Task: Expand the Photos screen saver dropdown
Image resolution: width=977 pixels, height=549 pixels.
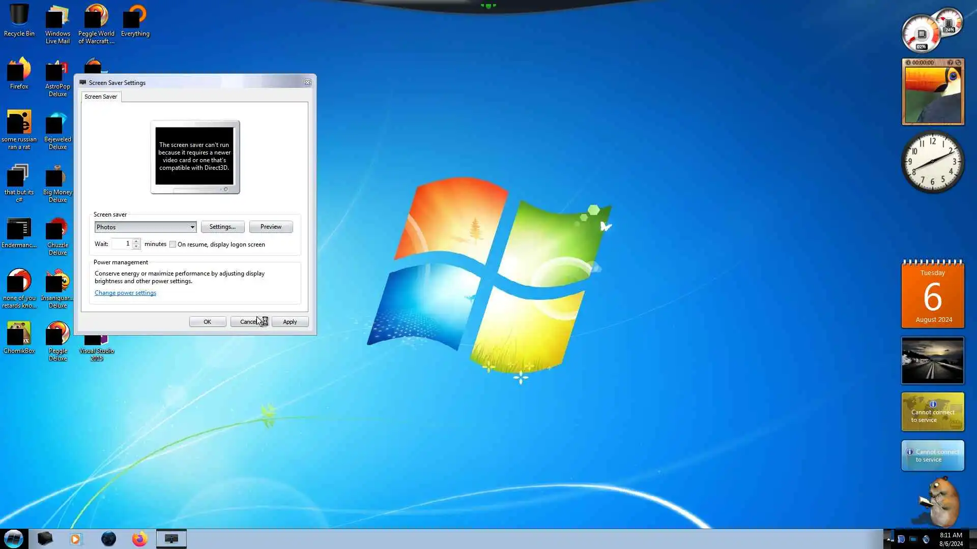Action: point(192,227)
